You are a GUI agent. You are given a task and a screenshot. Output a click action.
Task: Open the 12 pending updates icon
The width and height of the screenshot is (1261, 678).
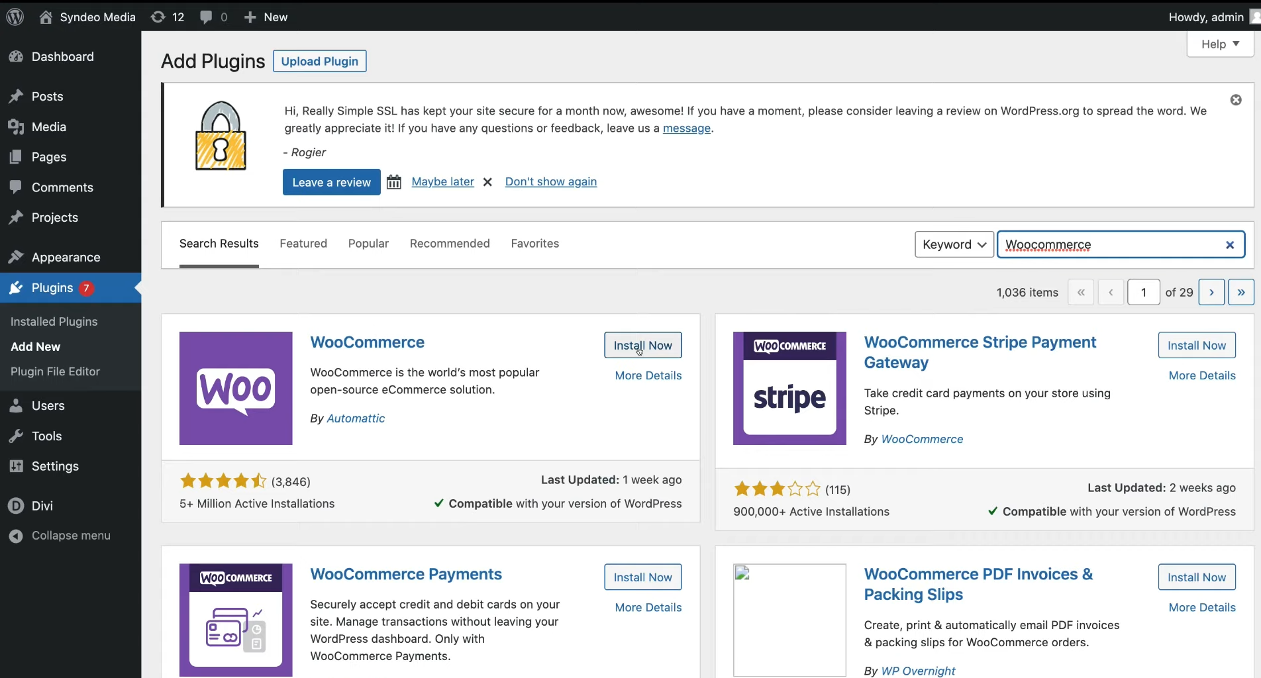pos(168,17)
